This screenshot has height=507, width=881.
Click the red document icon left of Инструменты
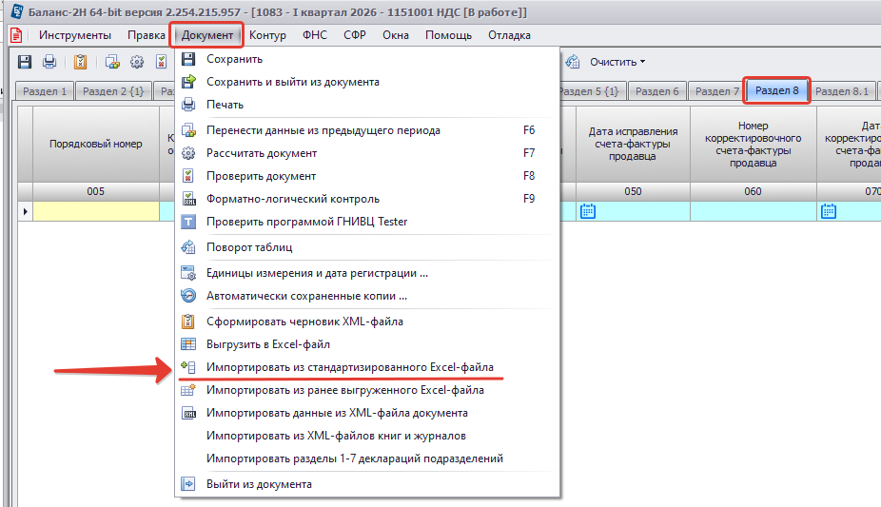pyautogui.click(x=15, y=35)
